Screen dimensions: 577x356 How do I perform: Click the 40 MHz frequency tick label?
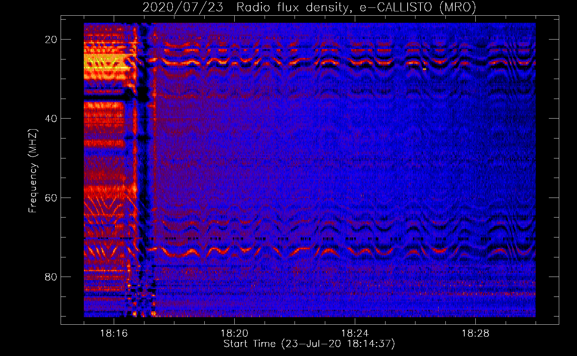coord(51,119)
